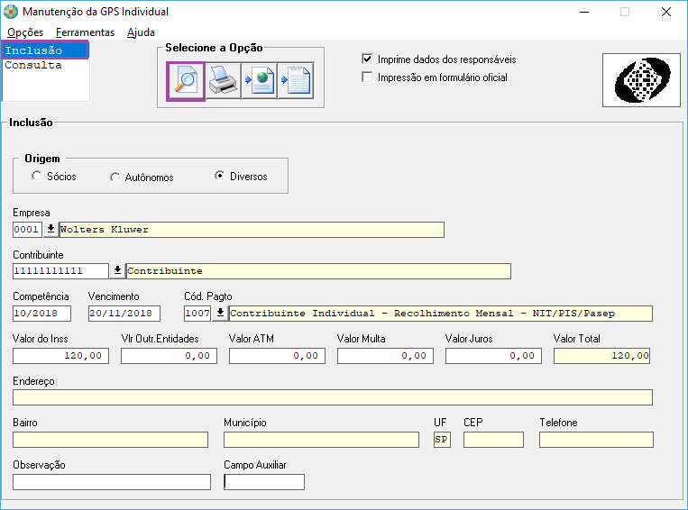Click the payment code description field
The width and height of the screenshot is (688, 510).
(441, 314)
